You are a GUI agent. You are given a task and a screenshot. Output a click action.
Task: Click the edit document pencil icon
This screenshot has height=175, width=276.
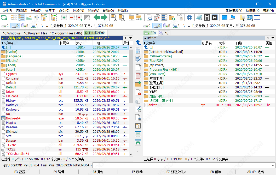[138, 59]
